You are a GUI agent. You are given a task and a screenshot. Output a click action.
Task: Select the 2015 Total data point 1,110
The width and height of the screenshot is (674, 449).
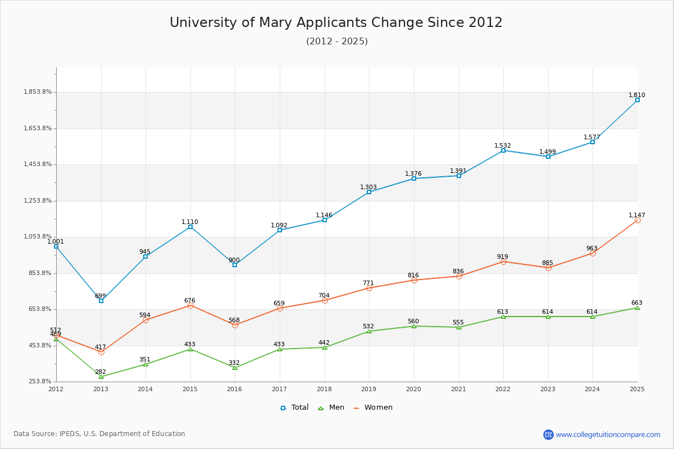click(x=190, y=227)
